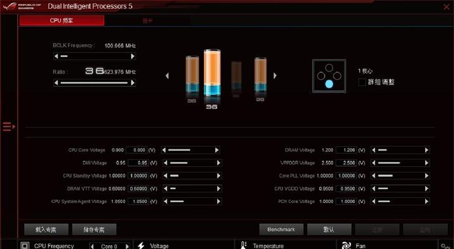
Task: Increase CPU Core Voltage with right arrow
Action: (x=217, y=150)
